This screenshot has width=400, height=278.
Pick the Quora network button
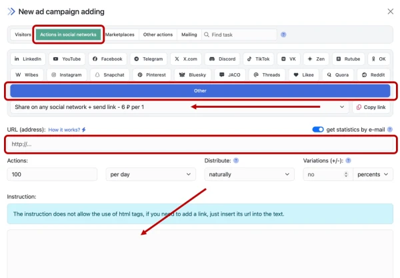coord(338,75)
